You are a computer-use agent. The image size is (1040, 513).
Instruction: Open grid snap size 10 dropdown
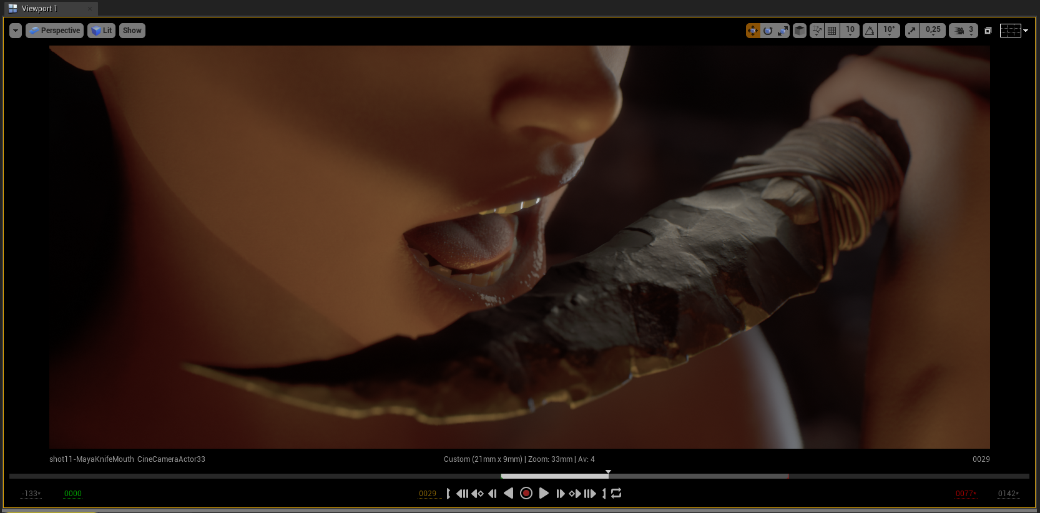click(x=850, y=31)
